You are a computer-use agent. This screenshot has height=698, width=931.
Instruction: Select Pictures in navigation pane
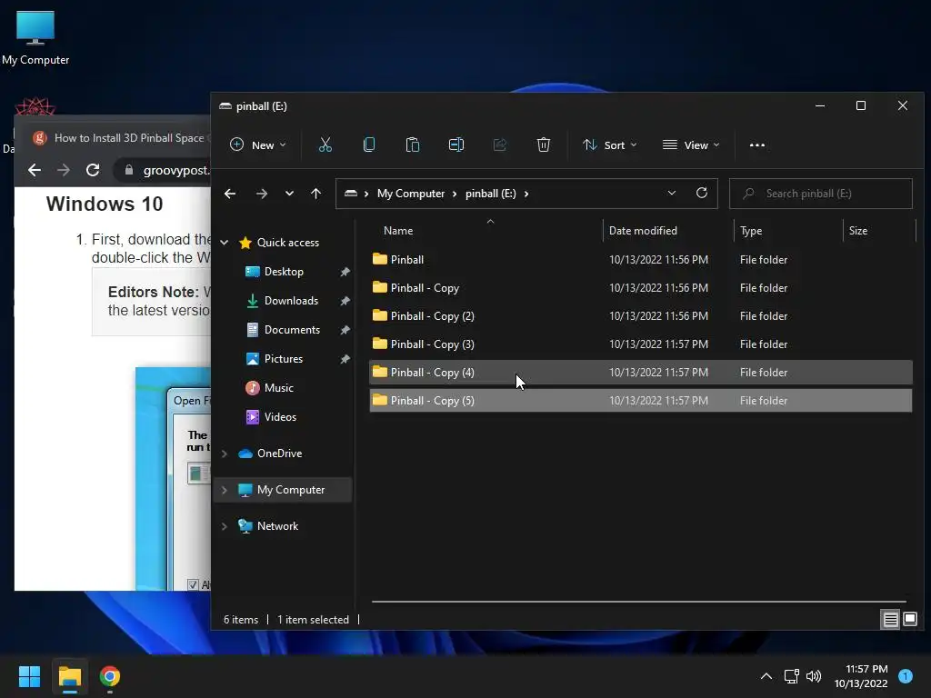pos(284,359)
